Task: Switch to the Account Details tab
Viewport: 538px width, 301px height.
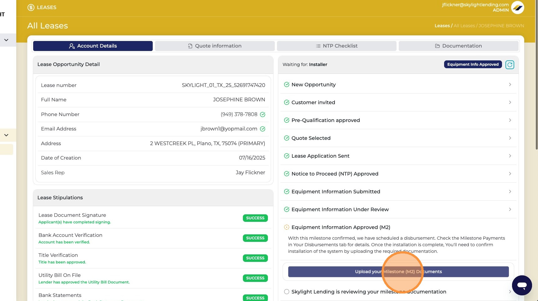Action: tap(93, 46)
